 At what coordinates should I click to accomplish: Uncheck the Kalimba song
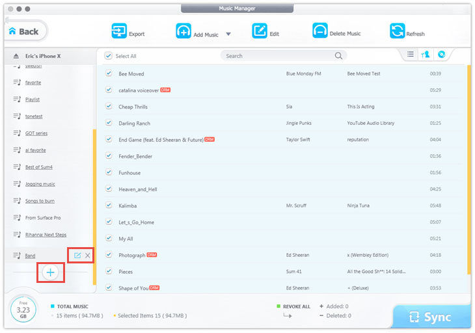point(109,206)
